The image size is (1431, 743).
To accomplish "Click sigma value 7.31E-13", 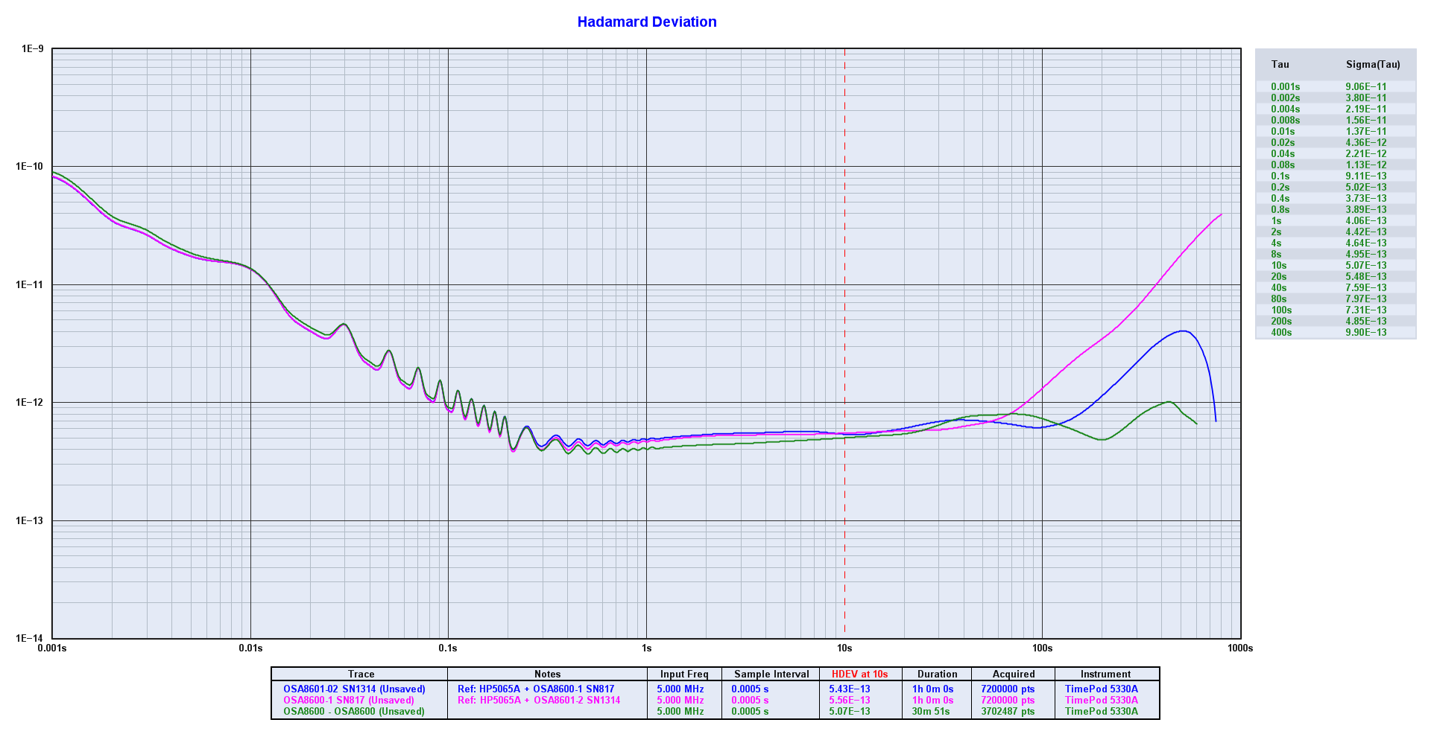I will pyautogui.click(x=1366, y=310).
